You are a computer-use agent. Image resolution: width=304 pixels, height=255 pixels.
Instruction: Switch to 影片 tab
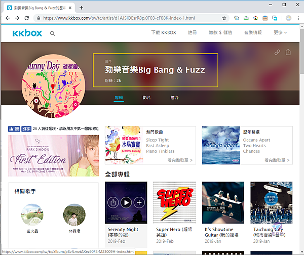146,98
